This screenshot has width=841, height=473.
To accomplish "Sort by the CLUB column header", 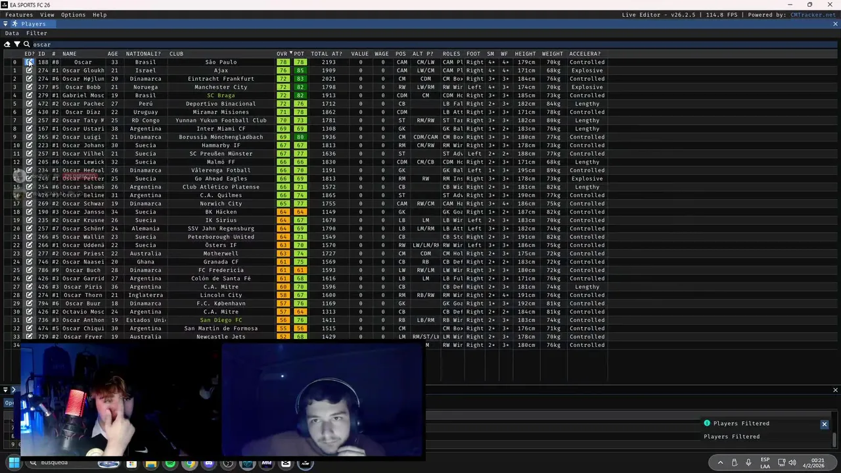I will click(176, 54).
